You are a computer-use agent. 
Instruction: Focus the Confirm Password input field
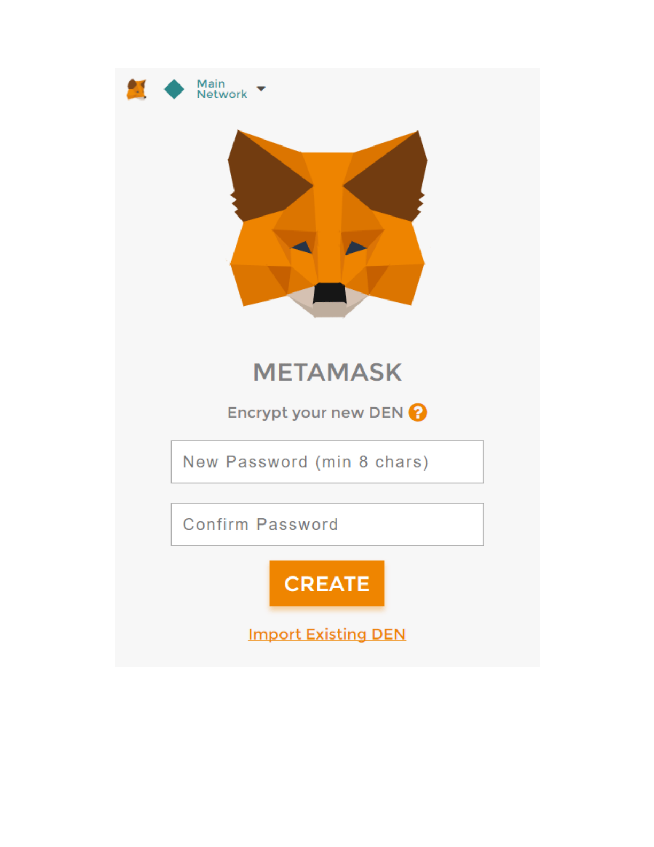(327, 525)
